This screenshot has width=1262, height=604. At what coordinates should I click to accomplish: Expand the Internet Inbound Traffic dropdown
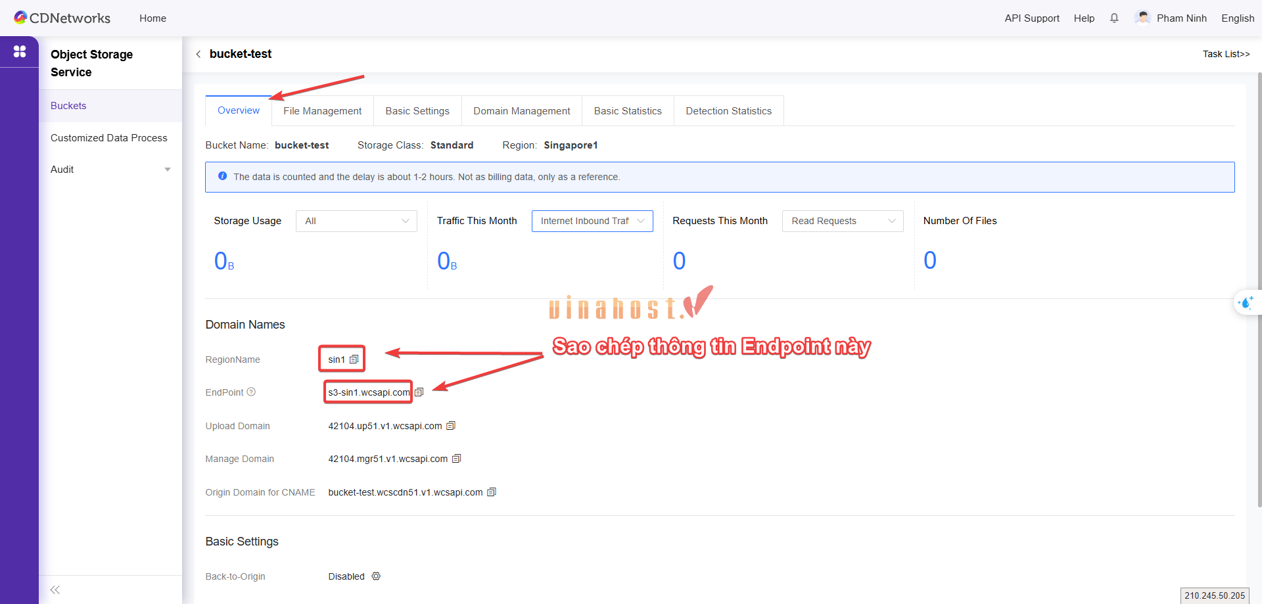(592, 221)
